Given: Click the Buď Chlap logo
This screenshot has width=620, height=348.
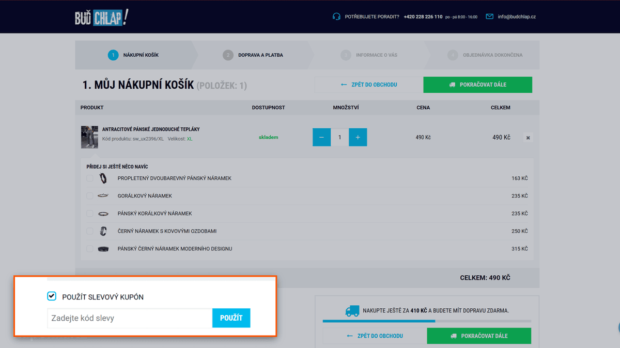Looking at the screenshot, I should click(101, 18).
